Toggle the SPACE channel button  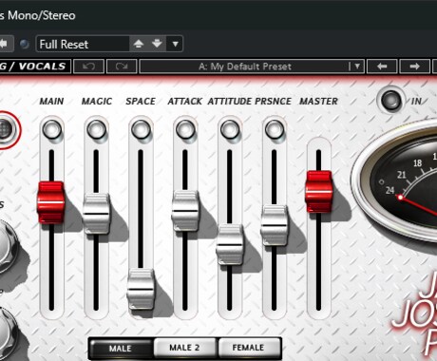coord(141,129)
